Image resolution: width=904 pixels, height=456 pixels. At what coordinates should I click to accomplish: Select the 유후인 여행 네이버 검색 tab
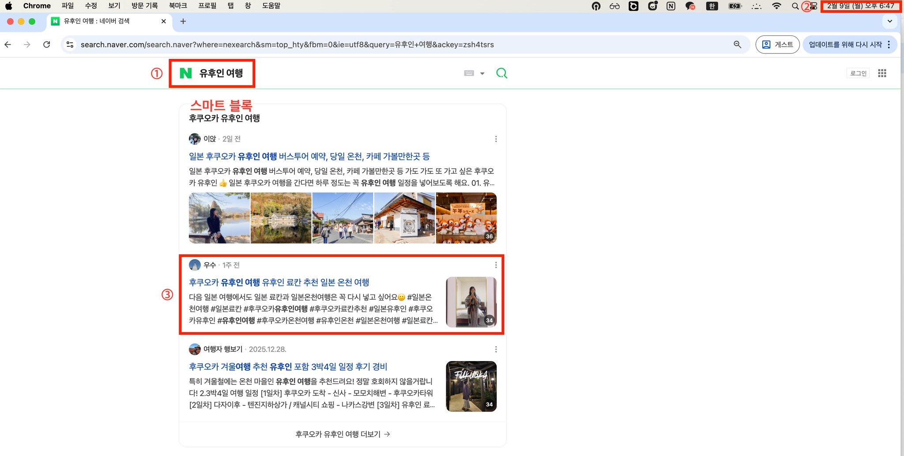(109, 21)
